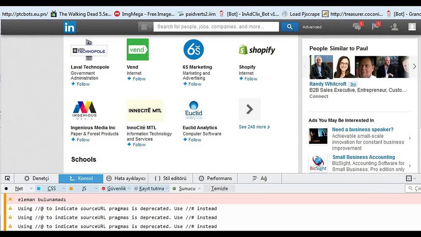
Task: Open the Small Business Accounting ad
Action: (x=364, y=157)
